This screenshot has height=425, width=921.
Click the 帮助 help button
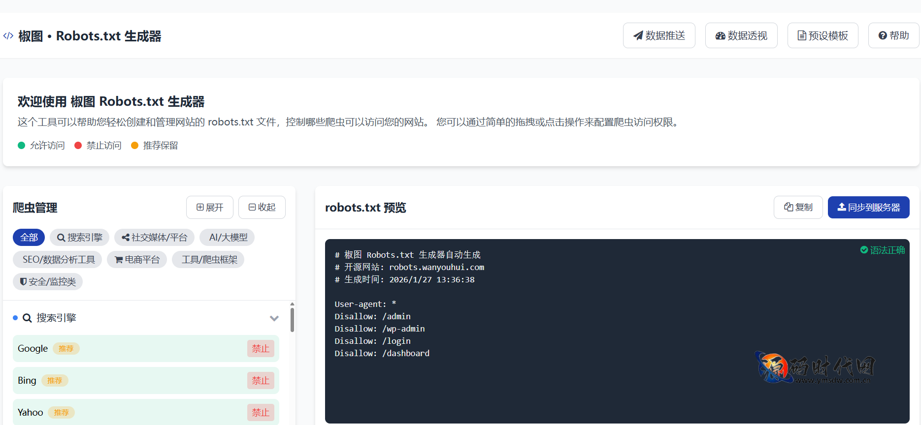(893, 35)
